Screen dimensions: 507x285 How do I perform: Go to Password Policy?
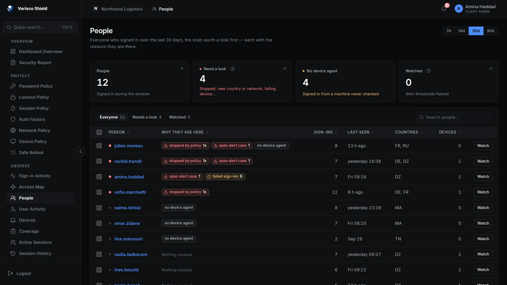[x=40, y=86]
